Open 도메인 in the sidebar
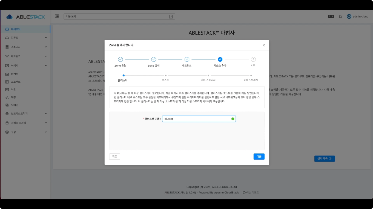Viewport: 373px width, 209px height. 25,105
